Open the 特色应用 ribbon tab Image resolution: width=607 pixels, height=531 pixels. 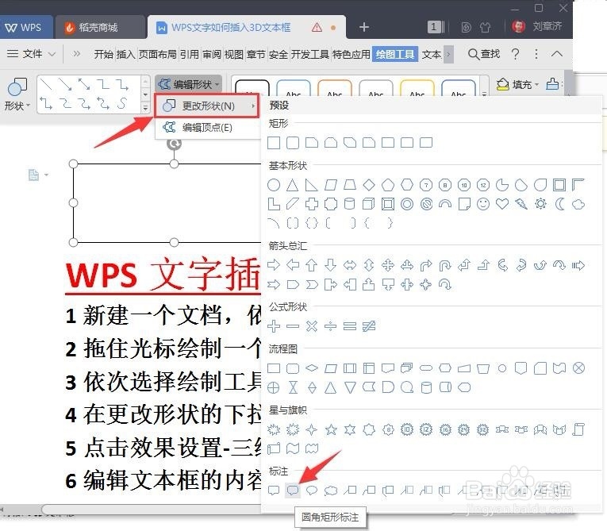[x=352, y=54]
